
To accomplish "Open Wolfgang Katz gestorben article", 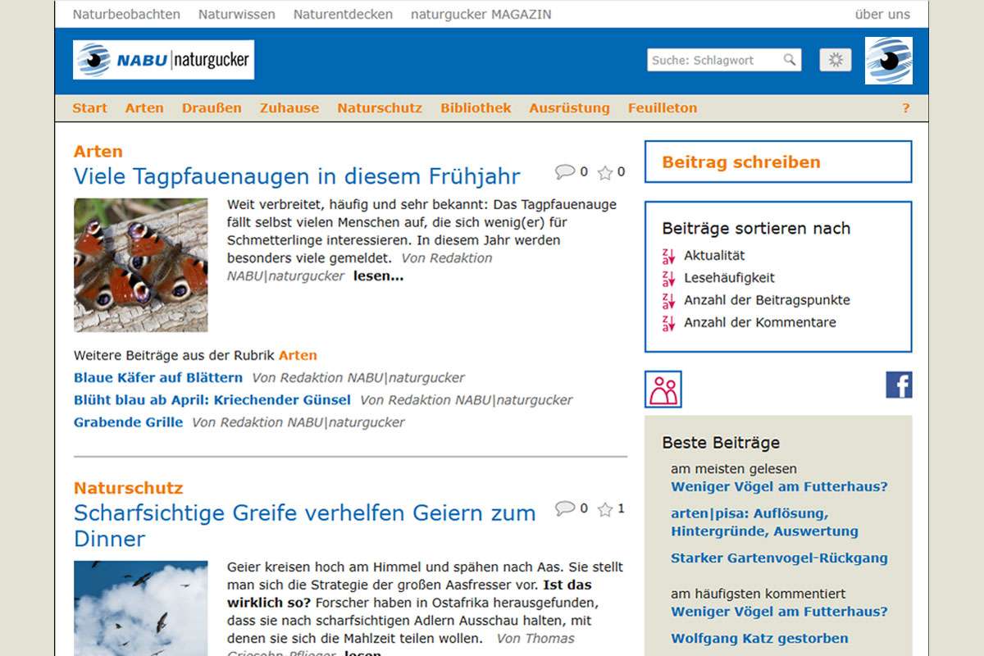I will 759,639.
